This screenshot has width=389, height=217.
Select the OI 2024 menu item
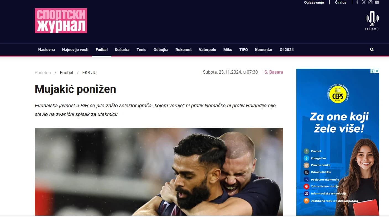pos(287,50)
